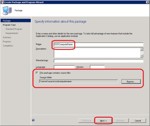This screenshot has height=126, width=150.
Task: Click the wizard icon in the title bar
Action: coord(2,2)
